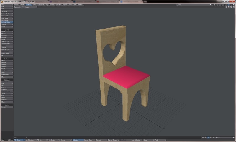Select the Knife tool

pos(7,84)
